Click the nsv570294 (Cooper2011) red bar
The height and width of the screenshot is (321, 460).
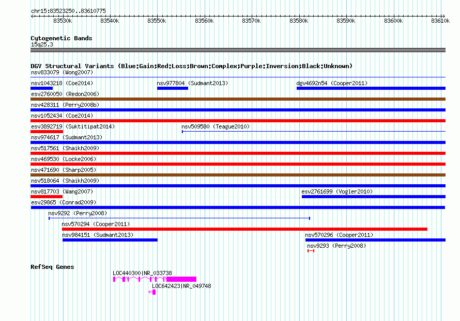pyautogui.click(x=244, y=229)
